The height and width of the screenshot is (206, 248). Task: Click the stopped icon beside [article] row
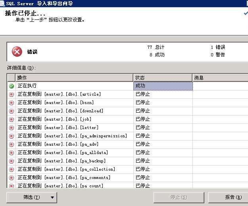[x=12, y=94]
